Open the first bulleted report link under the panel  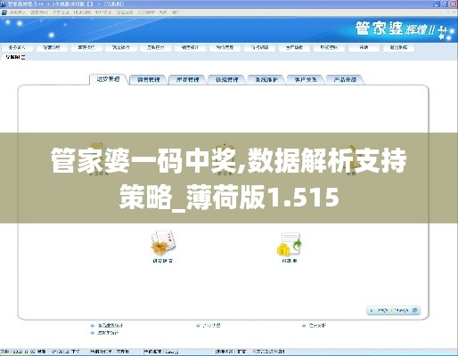107,326
